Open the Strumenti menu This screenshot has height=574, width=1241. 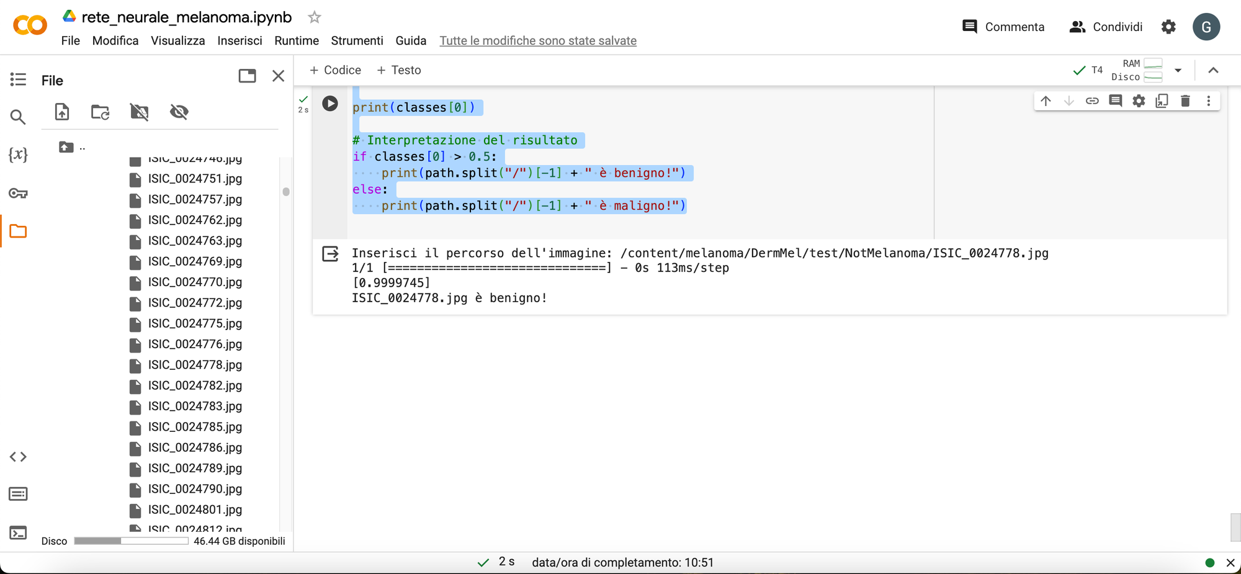click(357, 40)
